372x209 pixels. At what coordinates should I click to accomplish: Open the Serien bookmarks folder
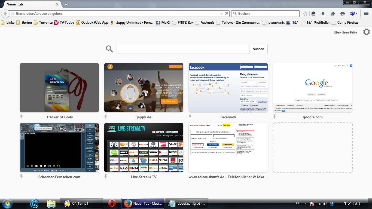pyautogui.click(x=24, y=23)
